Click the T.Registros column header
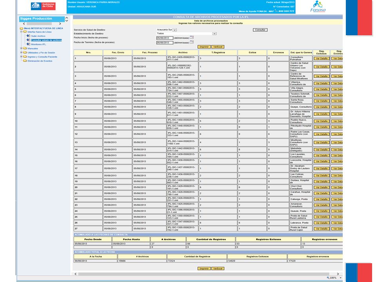The width and height of the screenshot is (376, 282). point(218,52)
